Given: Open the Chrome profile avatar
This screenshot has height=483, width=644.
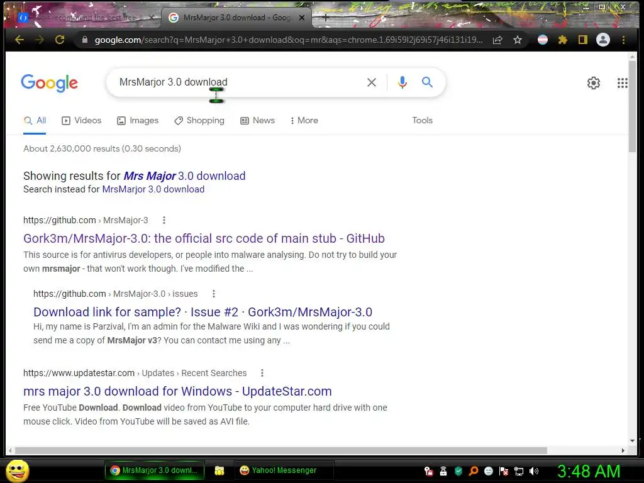Looking at the screenshot, I should pos(603,40).
